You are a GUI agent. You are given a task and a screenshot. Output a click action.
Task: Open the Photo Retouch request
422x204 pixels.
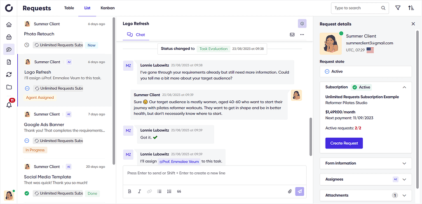(39, 34)
